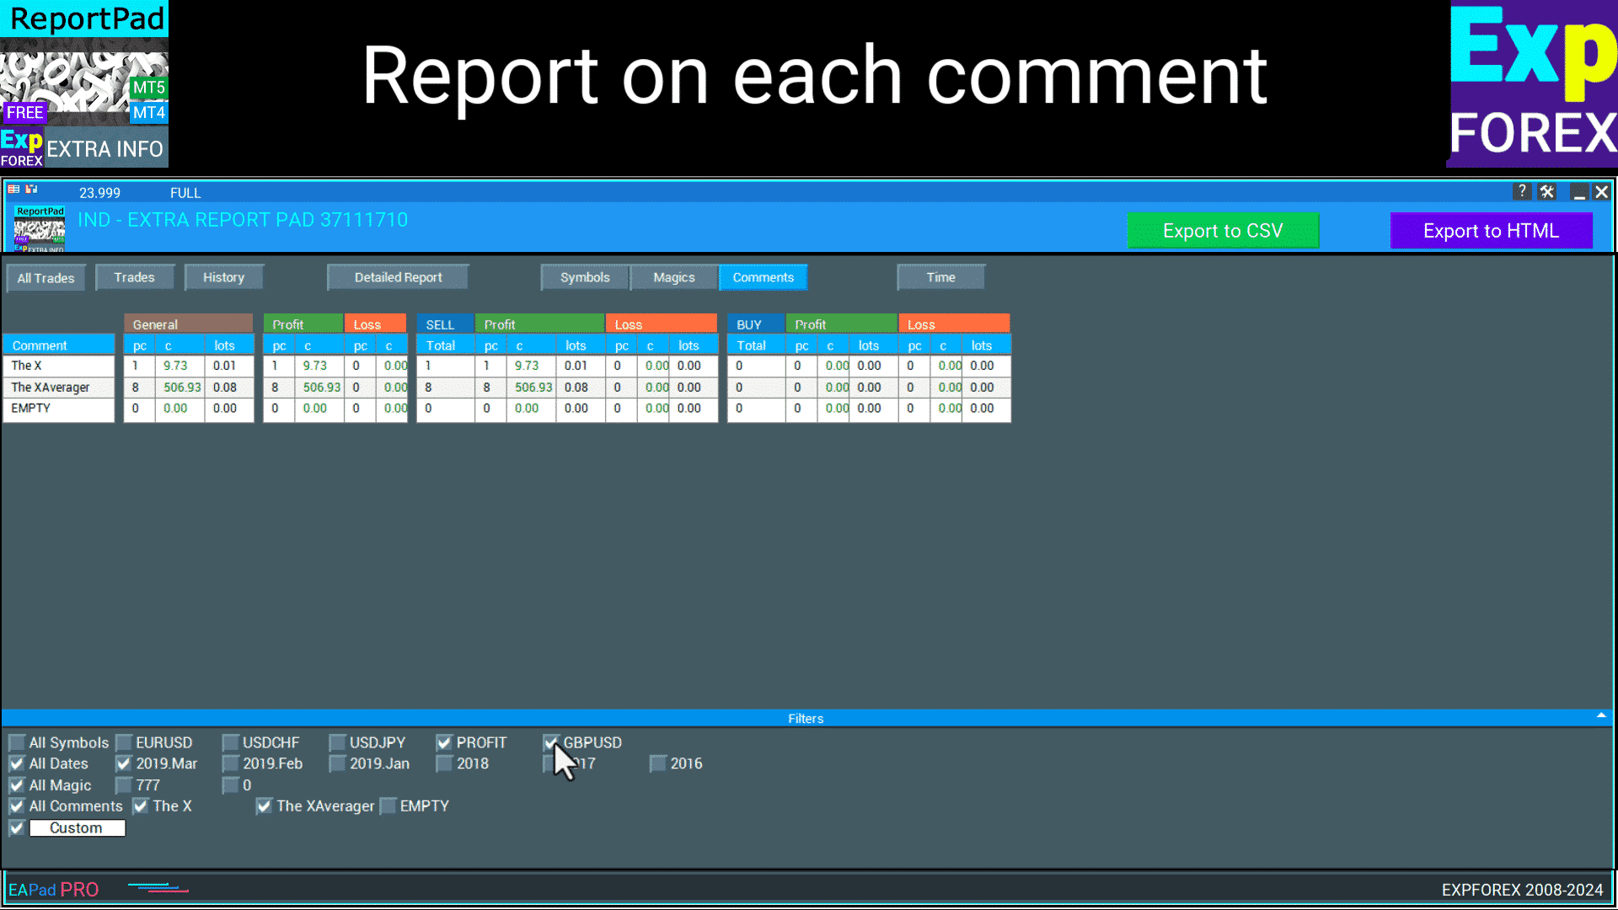Image resolution: width=1618 pixels, height=910 pixels.
Task: Click the bar chart icon in title bar
Action: click(x=31, y=190)
